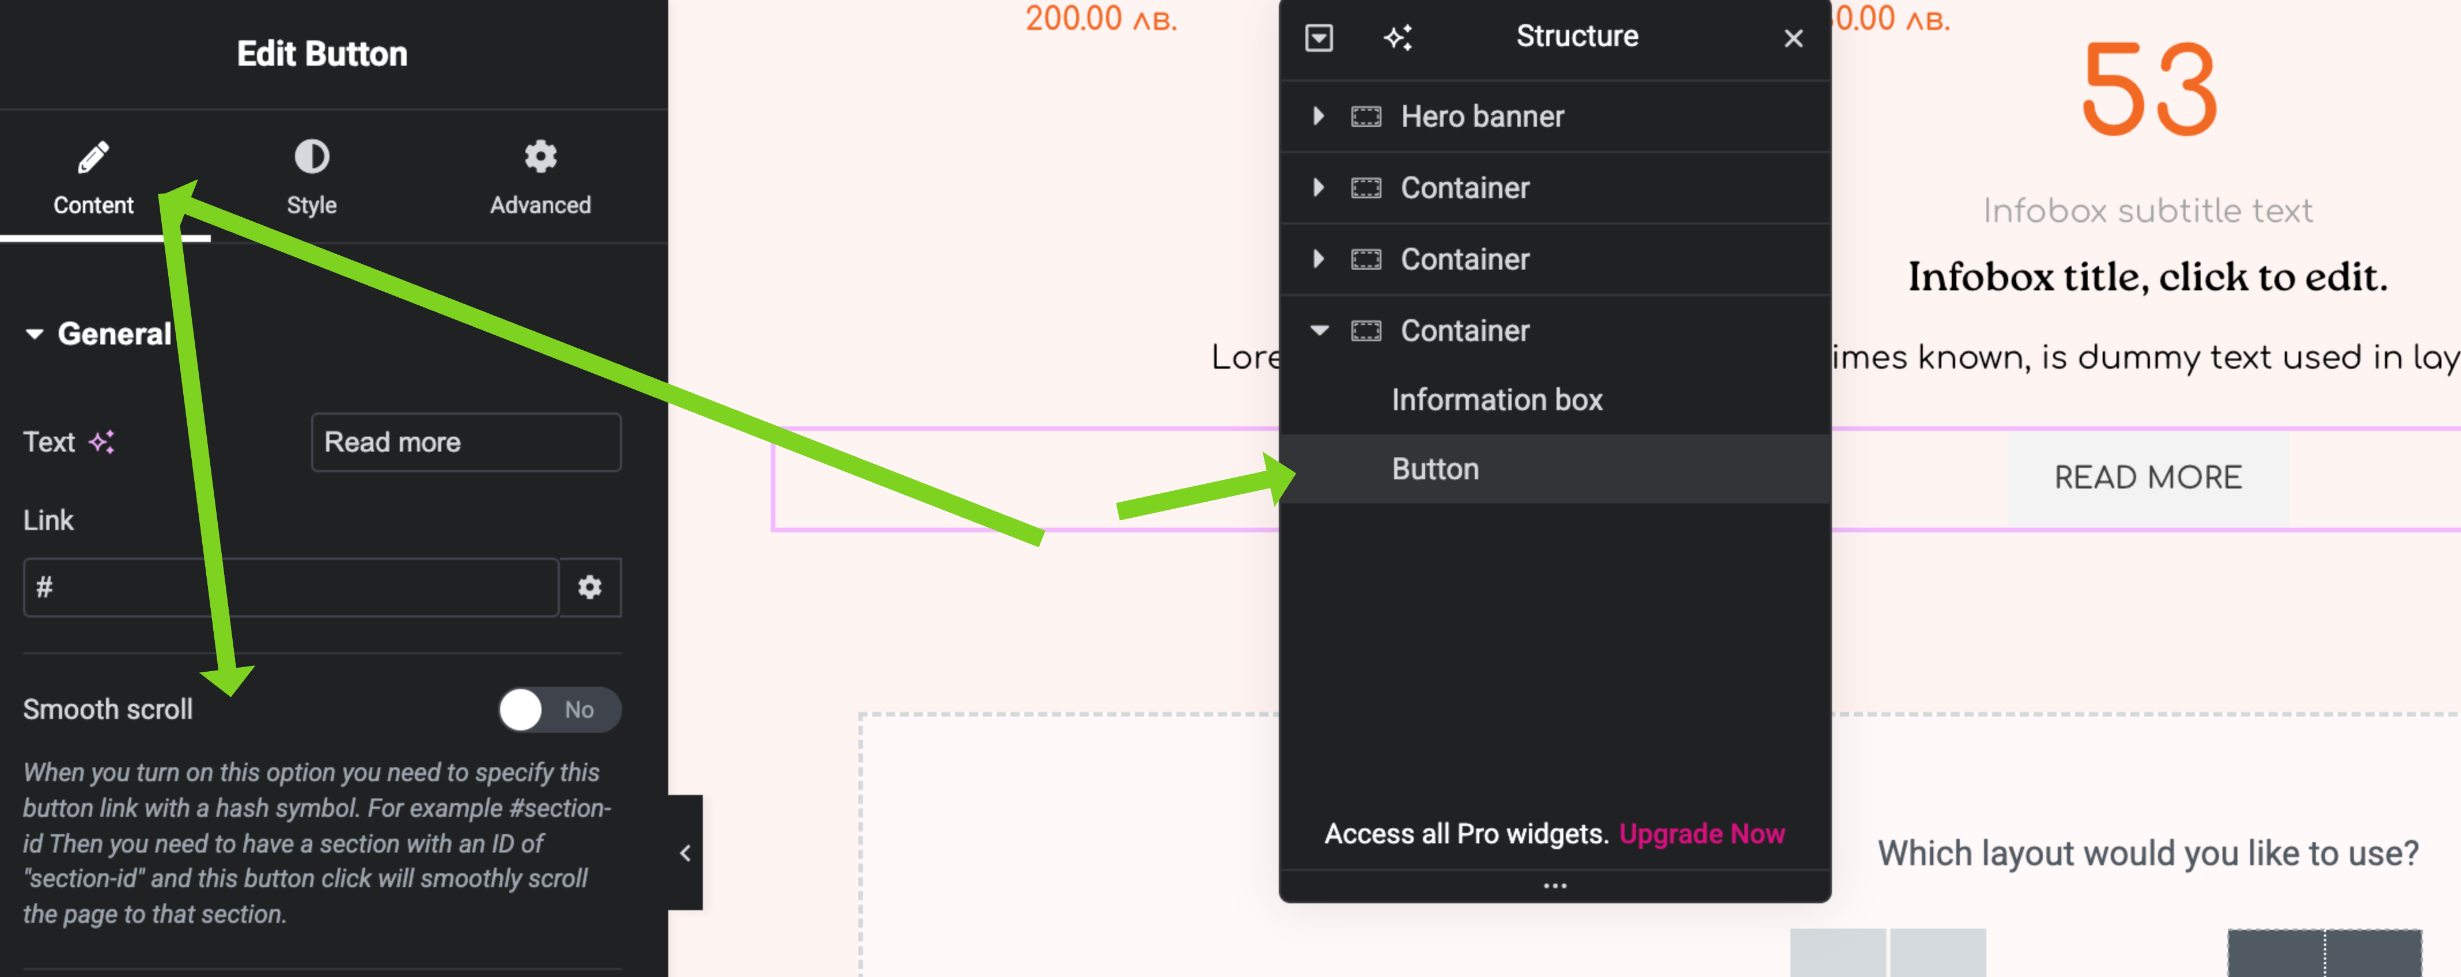Switch to the Style tab

click(x=312, y=177)
